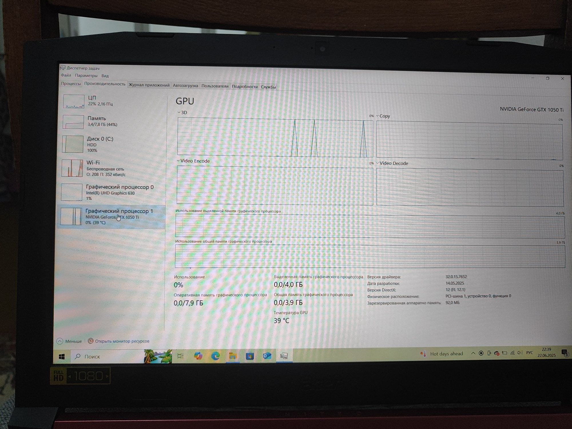Open the Hot days ahead weather widget
Viewport: 572px width, 429px height.
coord(441,354)
